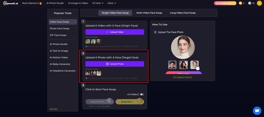
Task: Open AI Image to Video page
Action: 78,3
